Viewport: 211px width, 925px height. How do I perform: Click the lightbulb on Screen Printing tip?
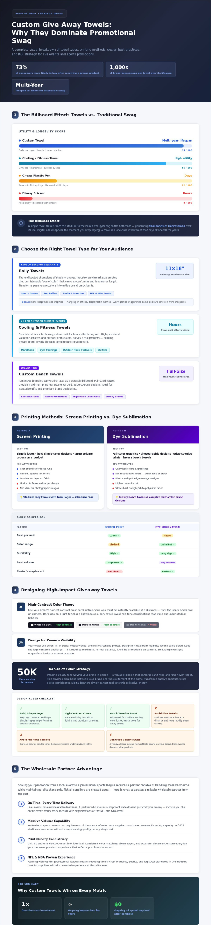(x=21, y=497)
